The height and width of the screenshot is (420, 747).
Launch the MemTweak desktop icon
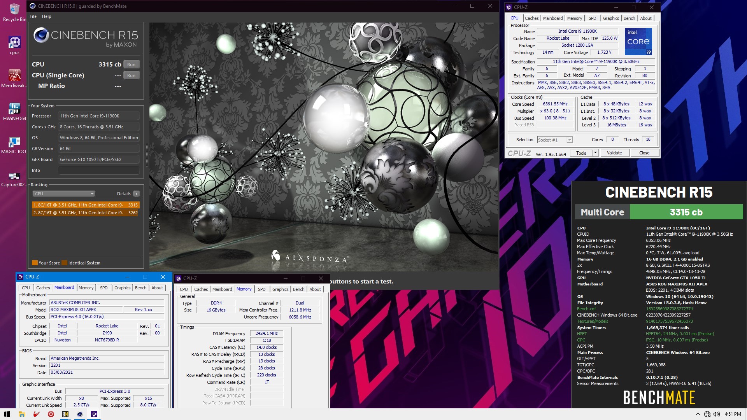14,78
